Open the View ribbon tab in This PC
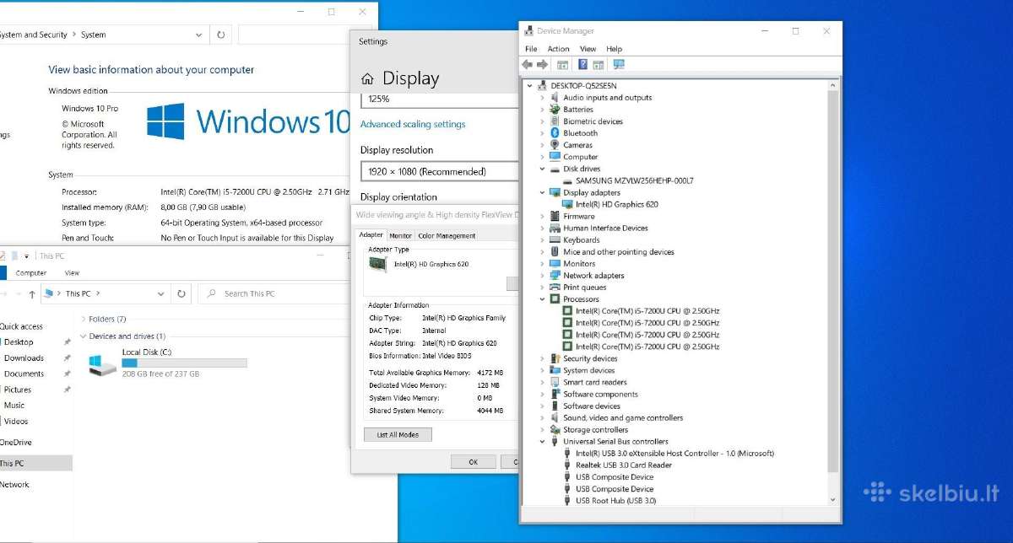Viewport: 1013px width, 543px height. [72, 273]
